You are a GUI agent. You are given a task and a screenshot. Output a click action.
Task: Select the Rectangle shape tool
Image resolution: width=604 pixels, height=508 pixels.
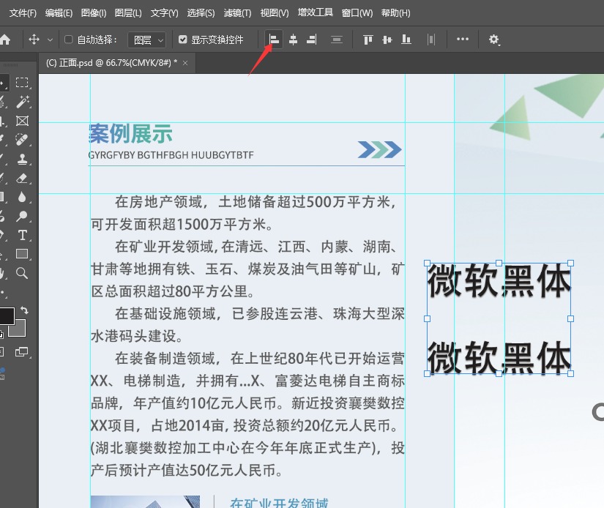pyautogui.click(x=22, y=254)
